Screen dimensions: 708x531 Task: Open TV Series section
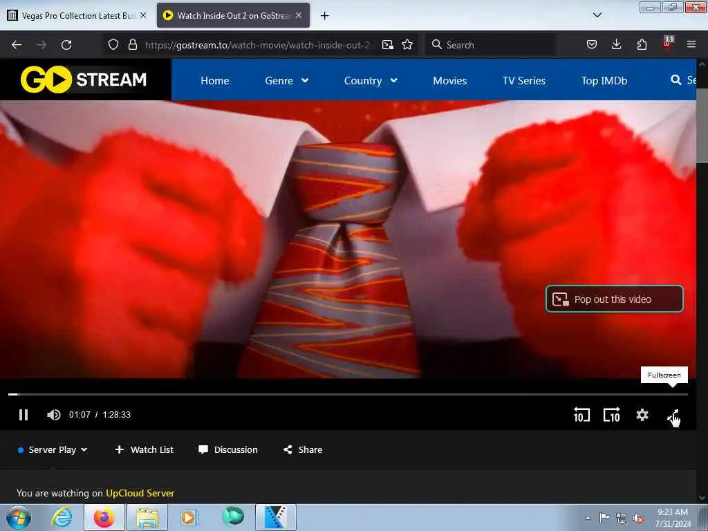click(524, 80)
